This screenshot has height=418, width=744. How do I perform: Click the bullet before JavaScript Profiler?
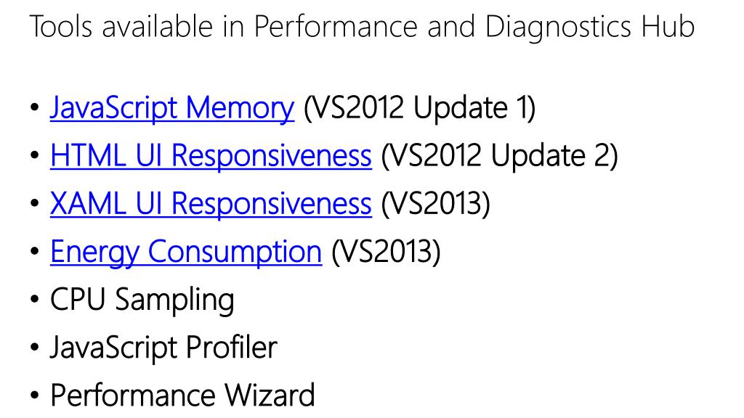[x=34, y=348]
